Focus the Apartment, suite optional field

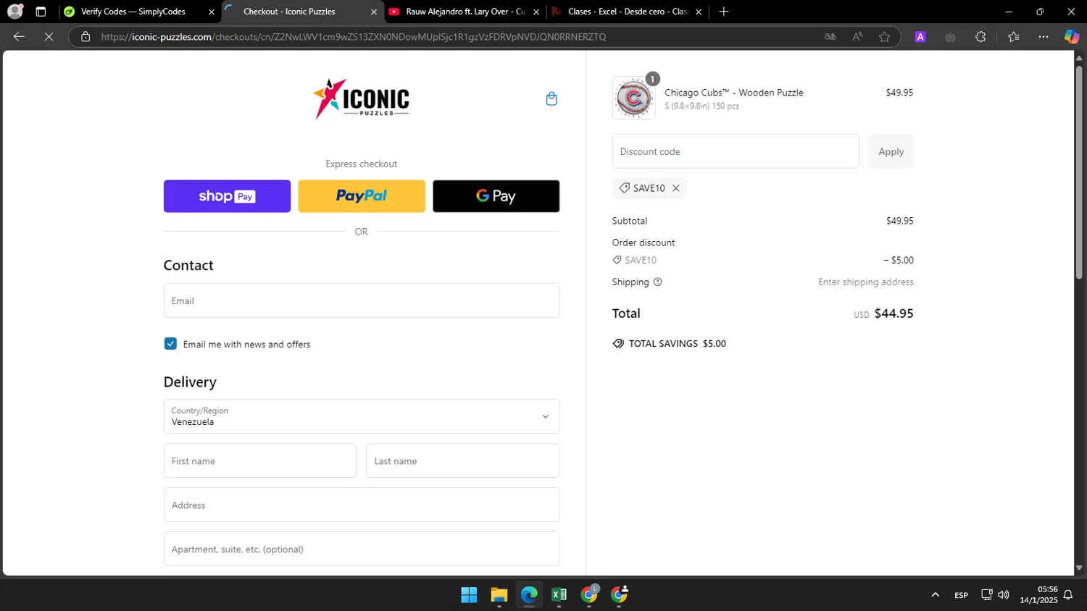[362, 549]
